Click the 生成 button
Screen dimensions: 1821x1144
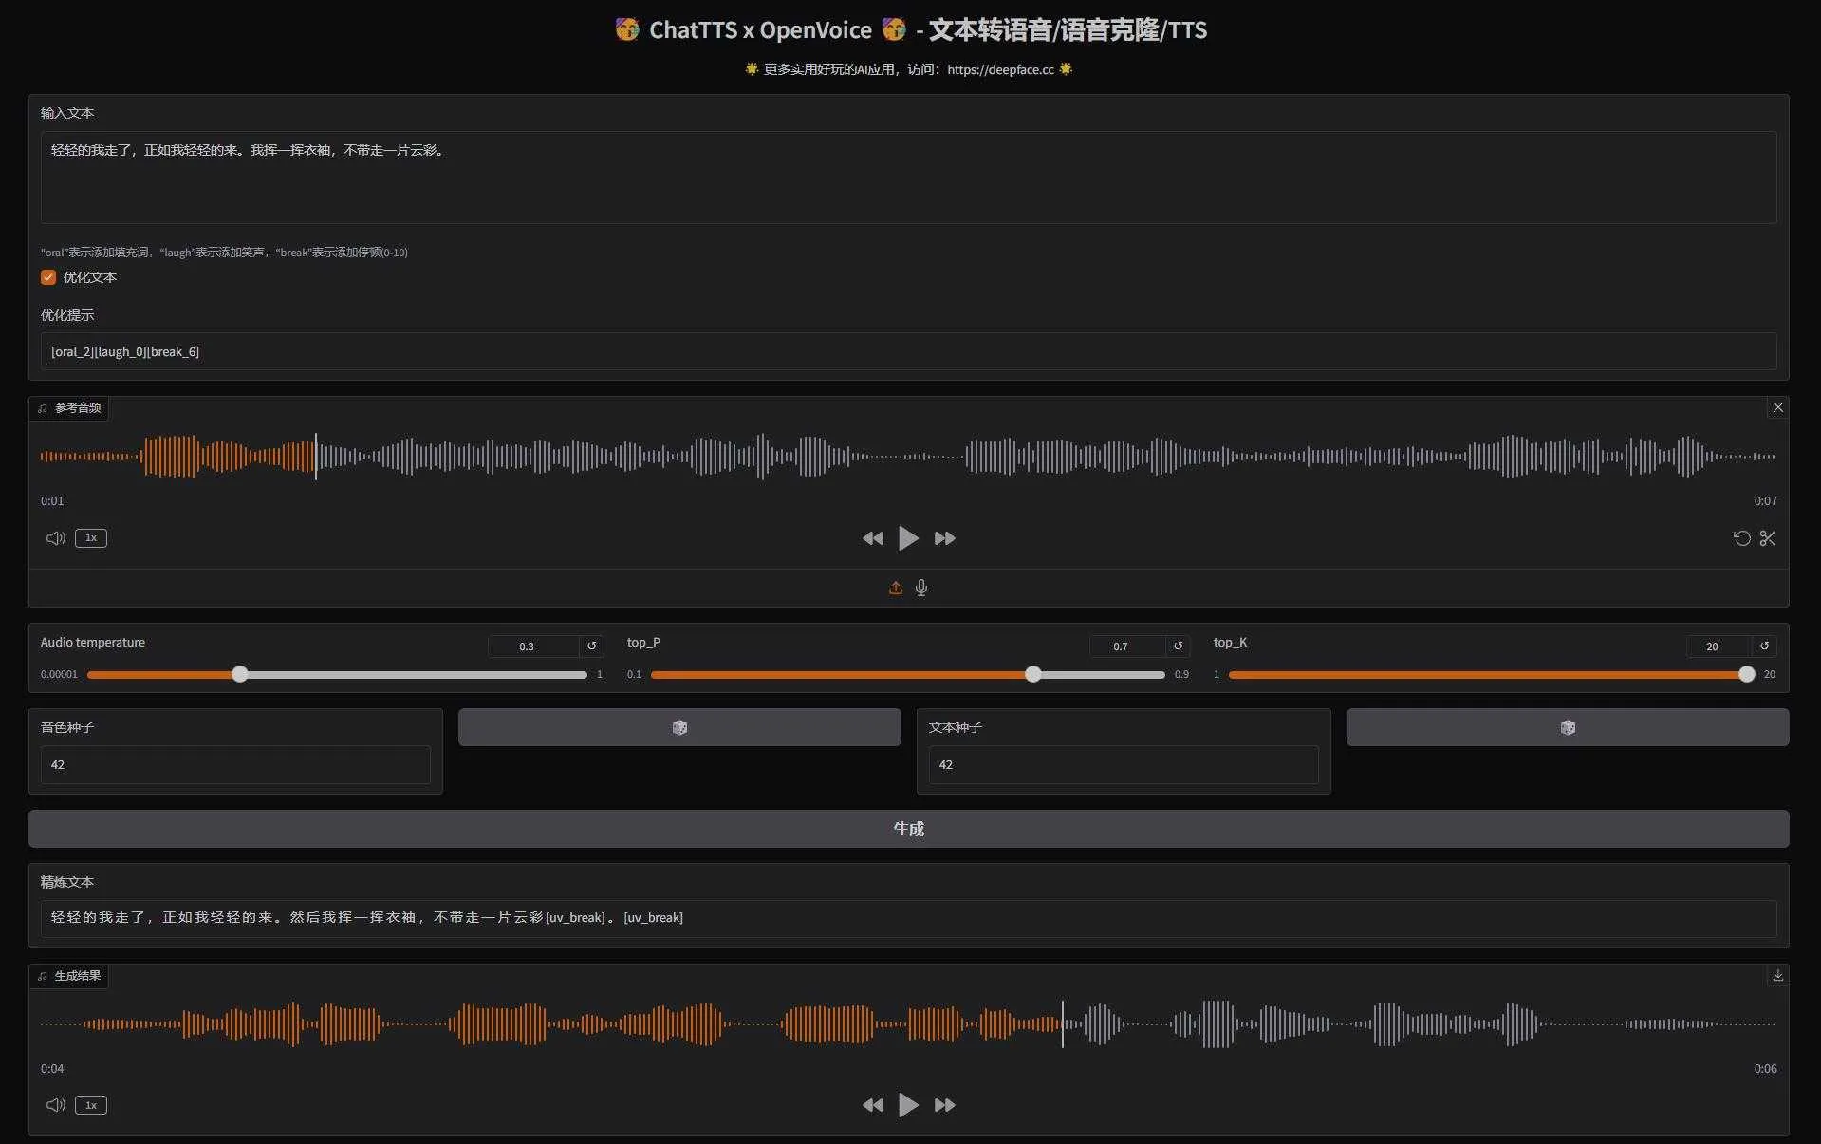pos(908,829)
